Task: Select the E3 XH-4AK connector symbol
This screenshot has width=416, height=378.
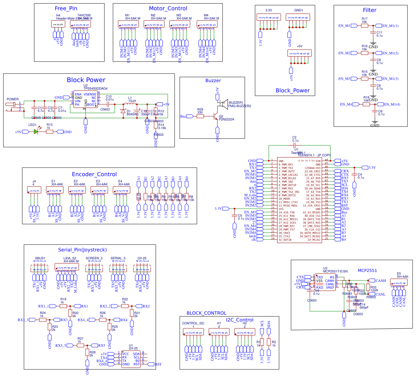Action: click(99, 190)
